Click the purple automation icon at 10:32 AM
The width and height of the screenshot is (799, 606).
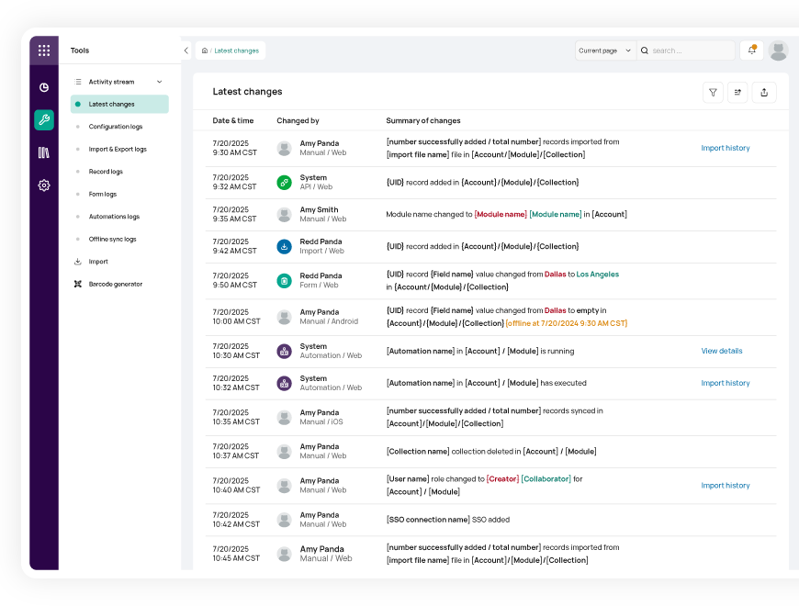tap(285, 383)
